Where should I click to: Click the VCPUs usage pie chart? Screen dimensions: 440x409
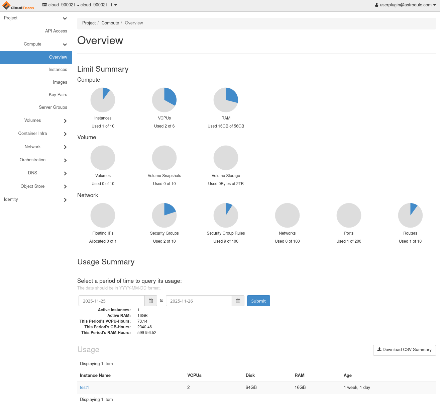click(164, 100)
